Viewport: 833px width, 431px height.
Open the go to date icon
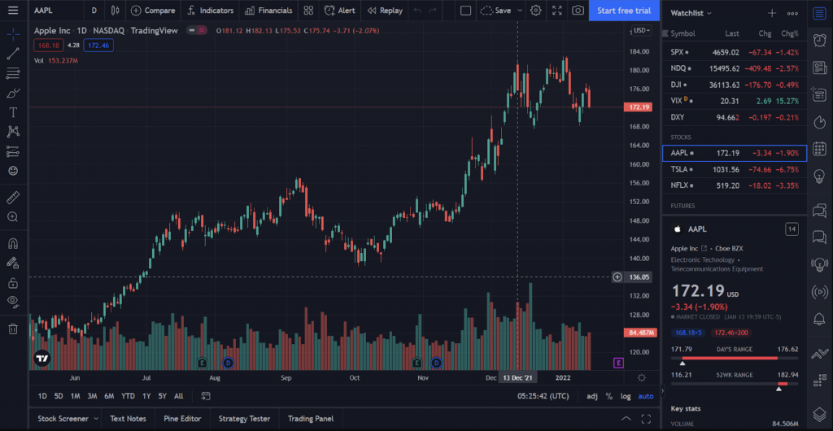(206, 396)
